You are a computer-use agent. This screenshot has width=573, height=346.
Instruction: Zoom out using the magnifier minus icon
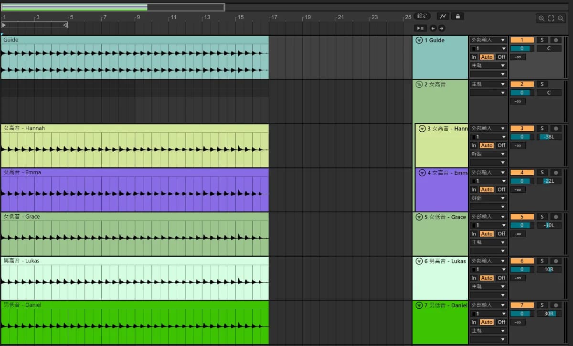click(x=561, y=18)
